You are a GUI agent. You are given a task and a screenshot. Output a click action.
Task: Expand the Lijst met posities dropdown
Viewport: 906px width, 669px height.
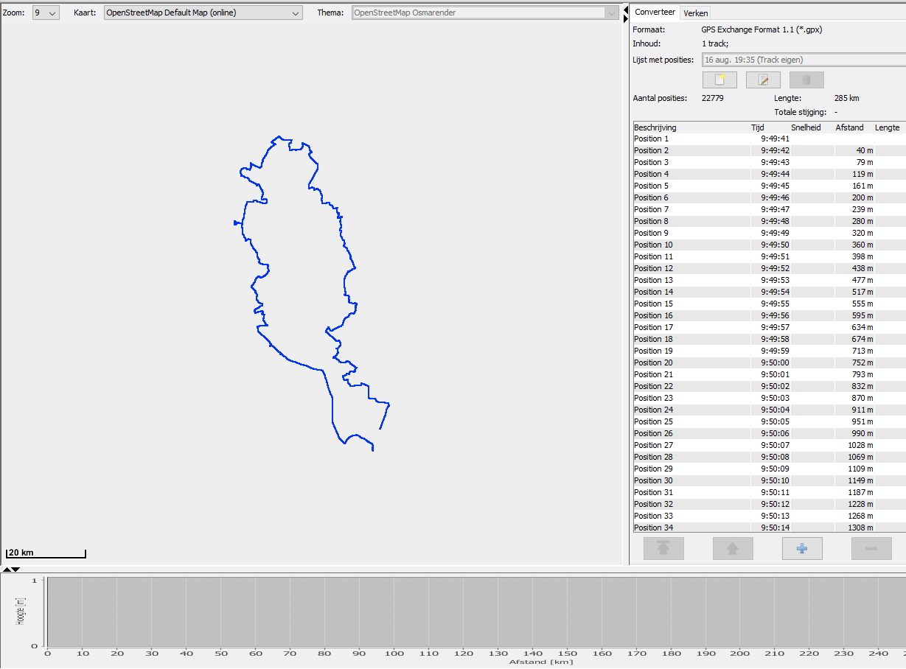804,60
